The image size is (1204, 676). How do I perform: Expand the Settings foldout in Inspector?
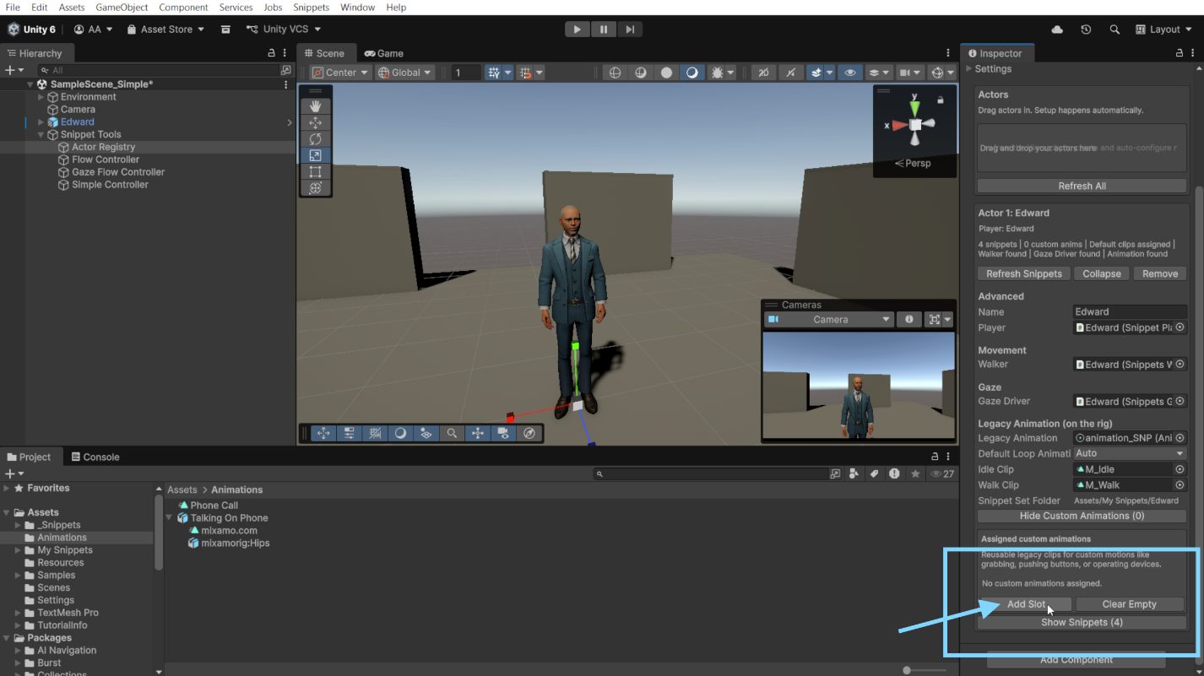(968, 69)
